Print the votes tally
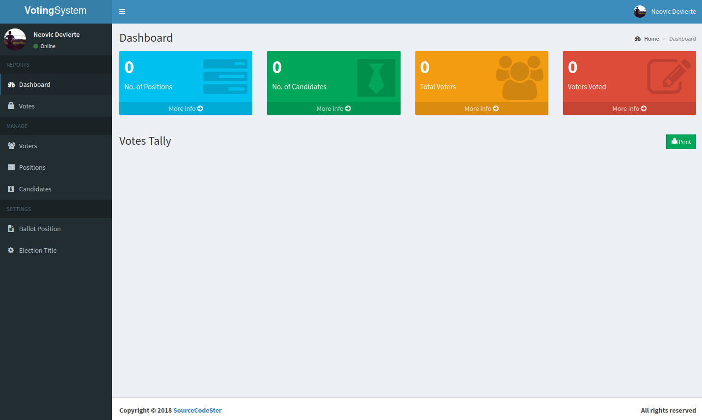The height and width of the screenshot is (420, 702). (681, 142)
